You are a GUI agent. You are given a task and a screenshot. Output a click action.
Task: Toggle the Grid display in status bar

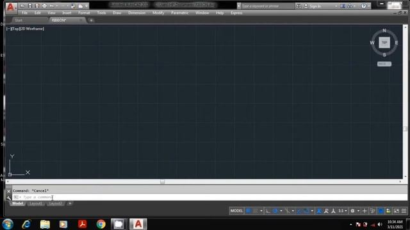click(248, 211)
